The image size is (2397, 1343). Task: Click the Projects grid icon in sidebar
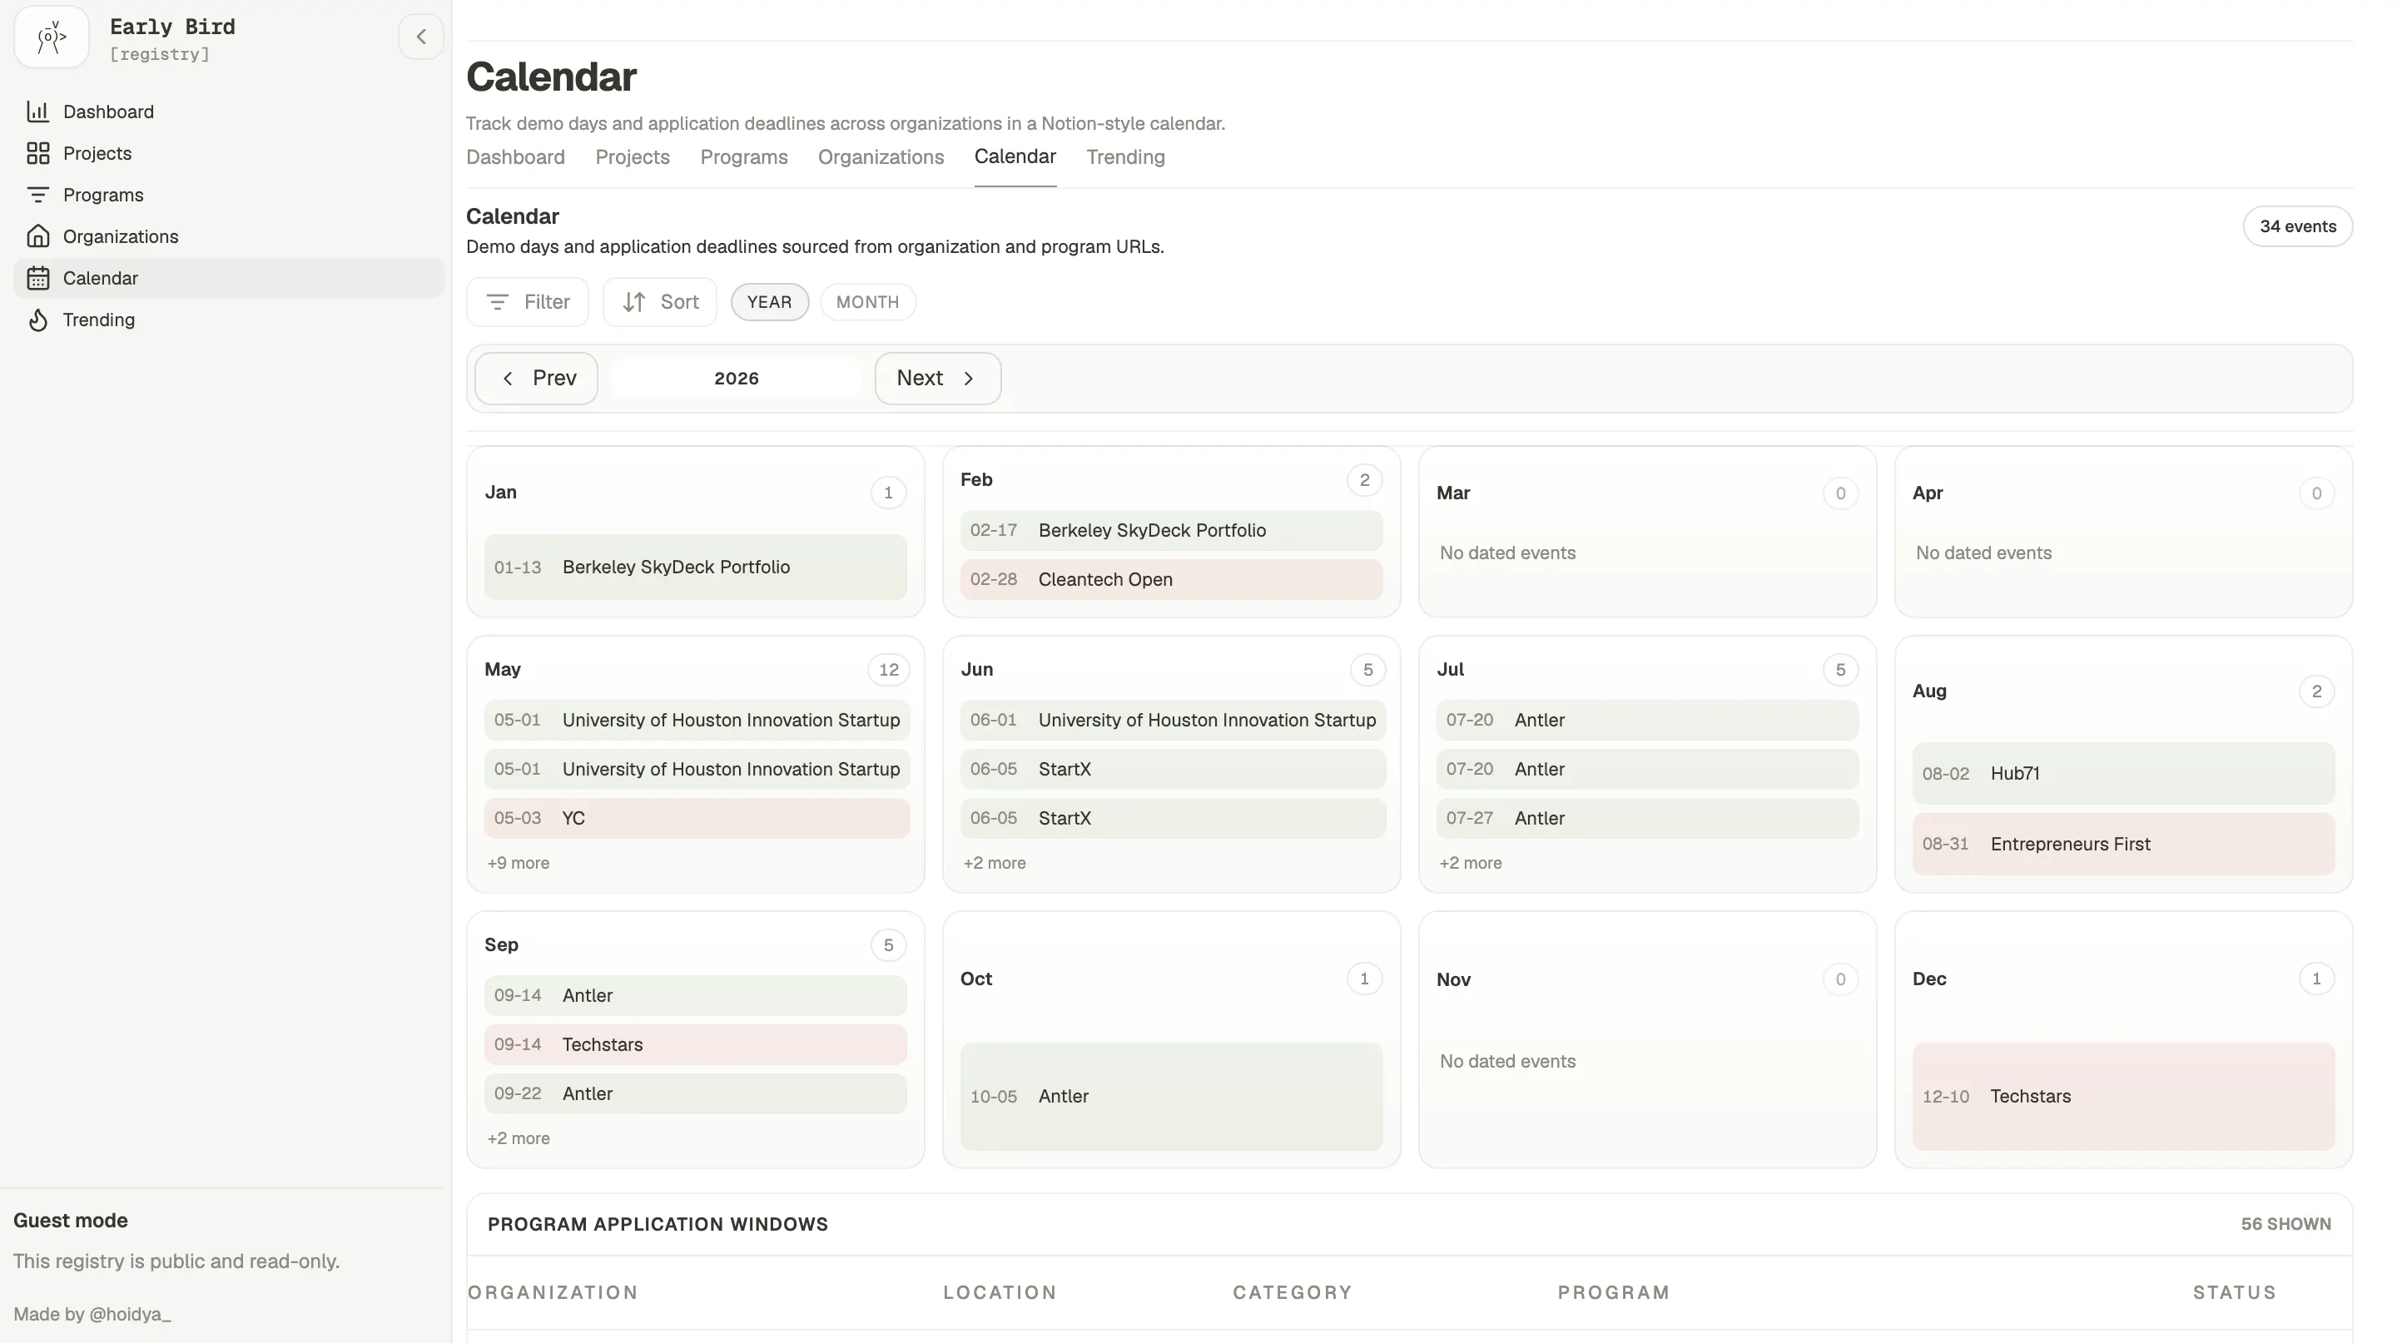38,153
